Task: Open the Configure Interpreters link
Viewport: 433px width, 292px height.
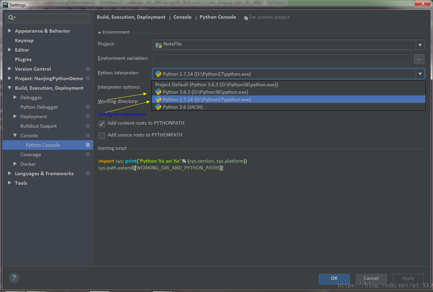Action: click(x=122, y=114)
